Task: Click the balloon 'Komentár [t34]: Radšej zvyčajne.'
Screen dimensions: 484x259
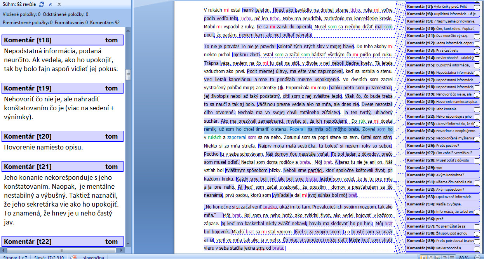Action: click(443, 204)
